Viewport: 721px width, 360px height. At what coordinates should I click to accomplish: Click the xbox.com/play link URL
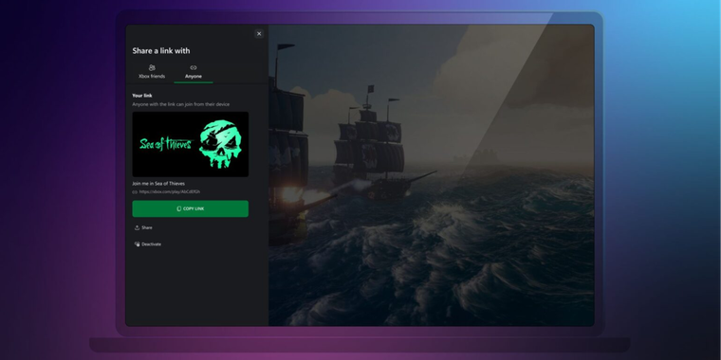169,191
